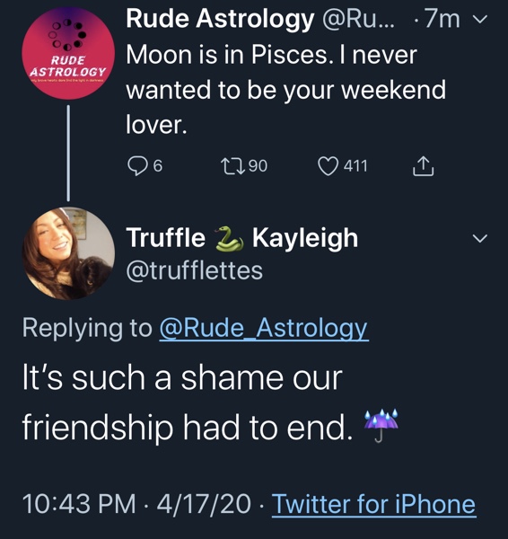
Task: Open the Twitter for iPhone link
Action: point(373,504)
